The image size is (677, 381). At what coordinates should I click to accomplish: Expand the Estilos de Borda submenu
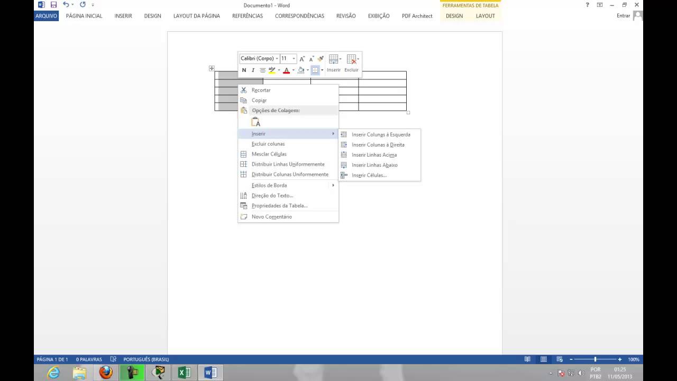click(x=288, y=185)
